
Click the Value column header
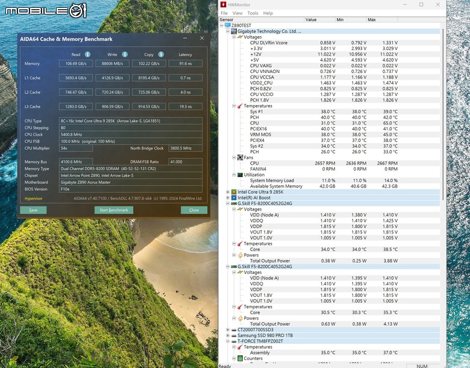click(319, 19)
